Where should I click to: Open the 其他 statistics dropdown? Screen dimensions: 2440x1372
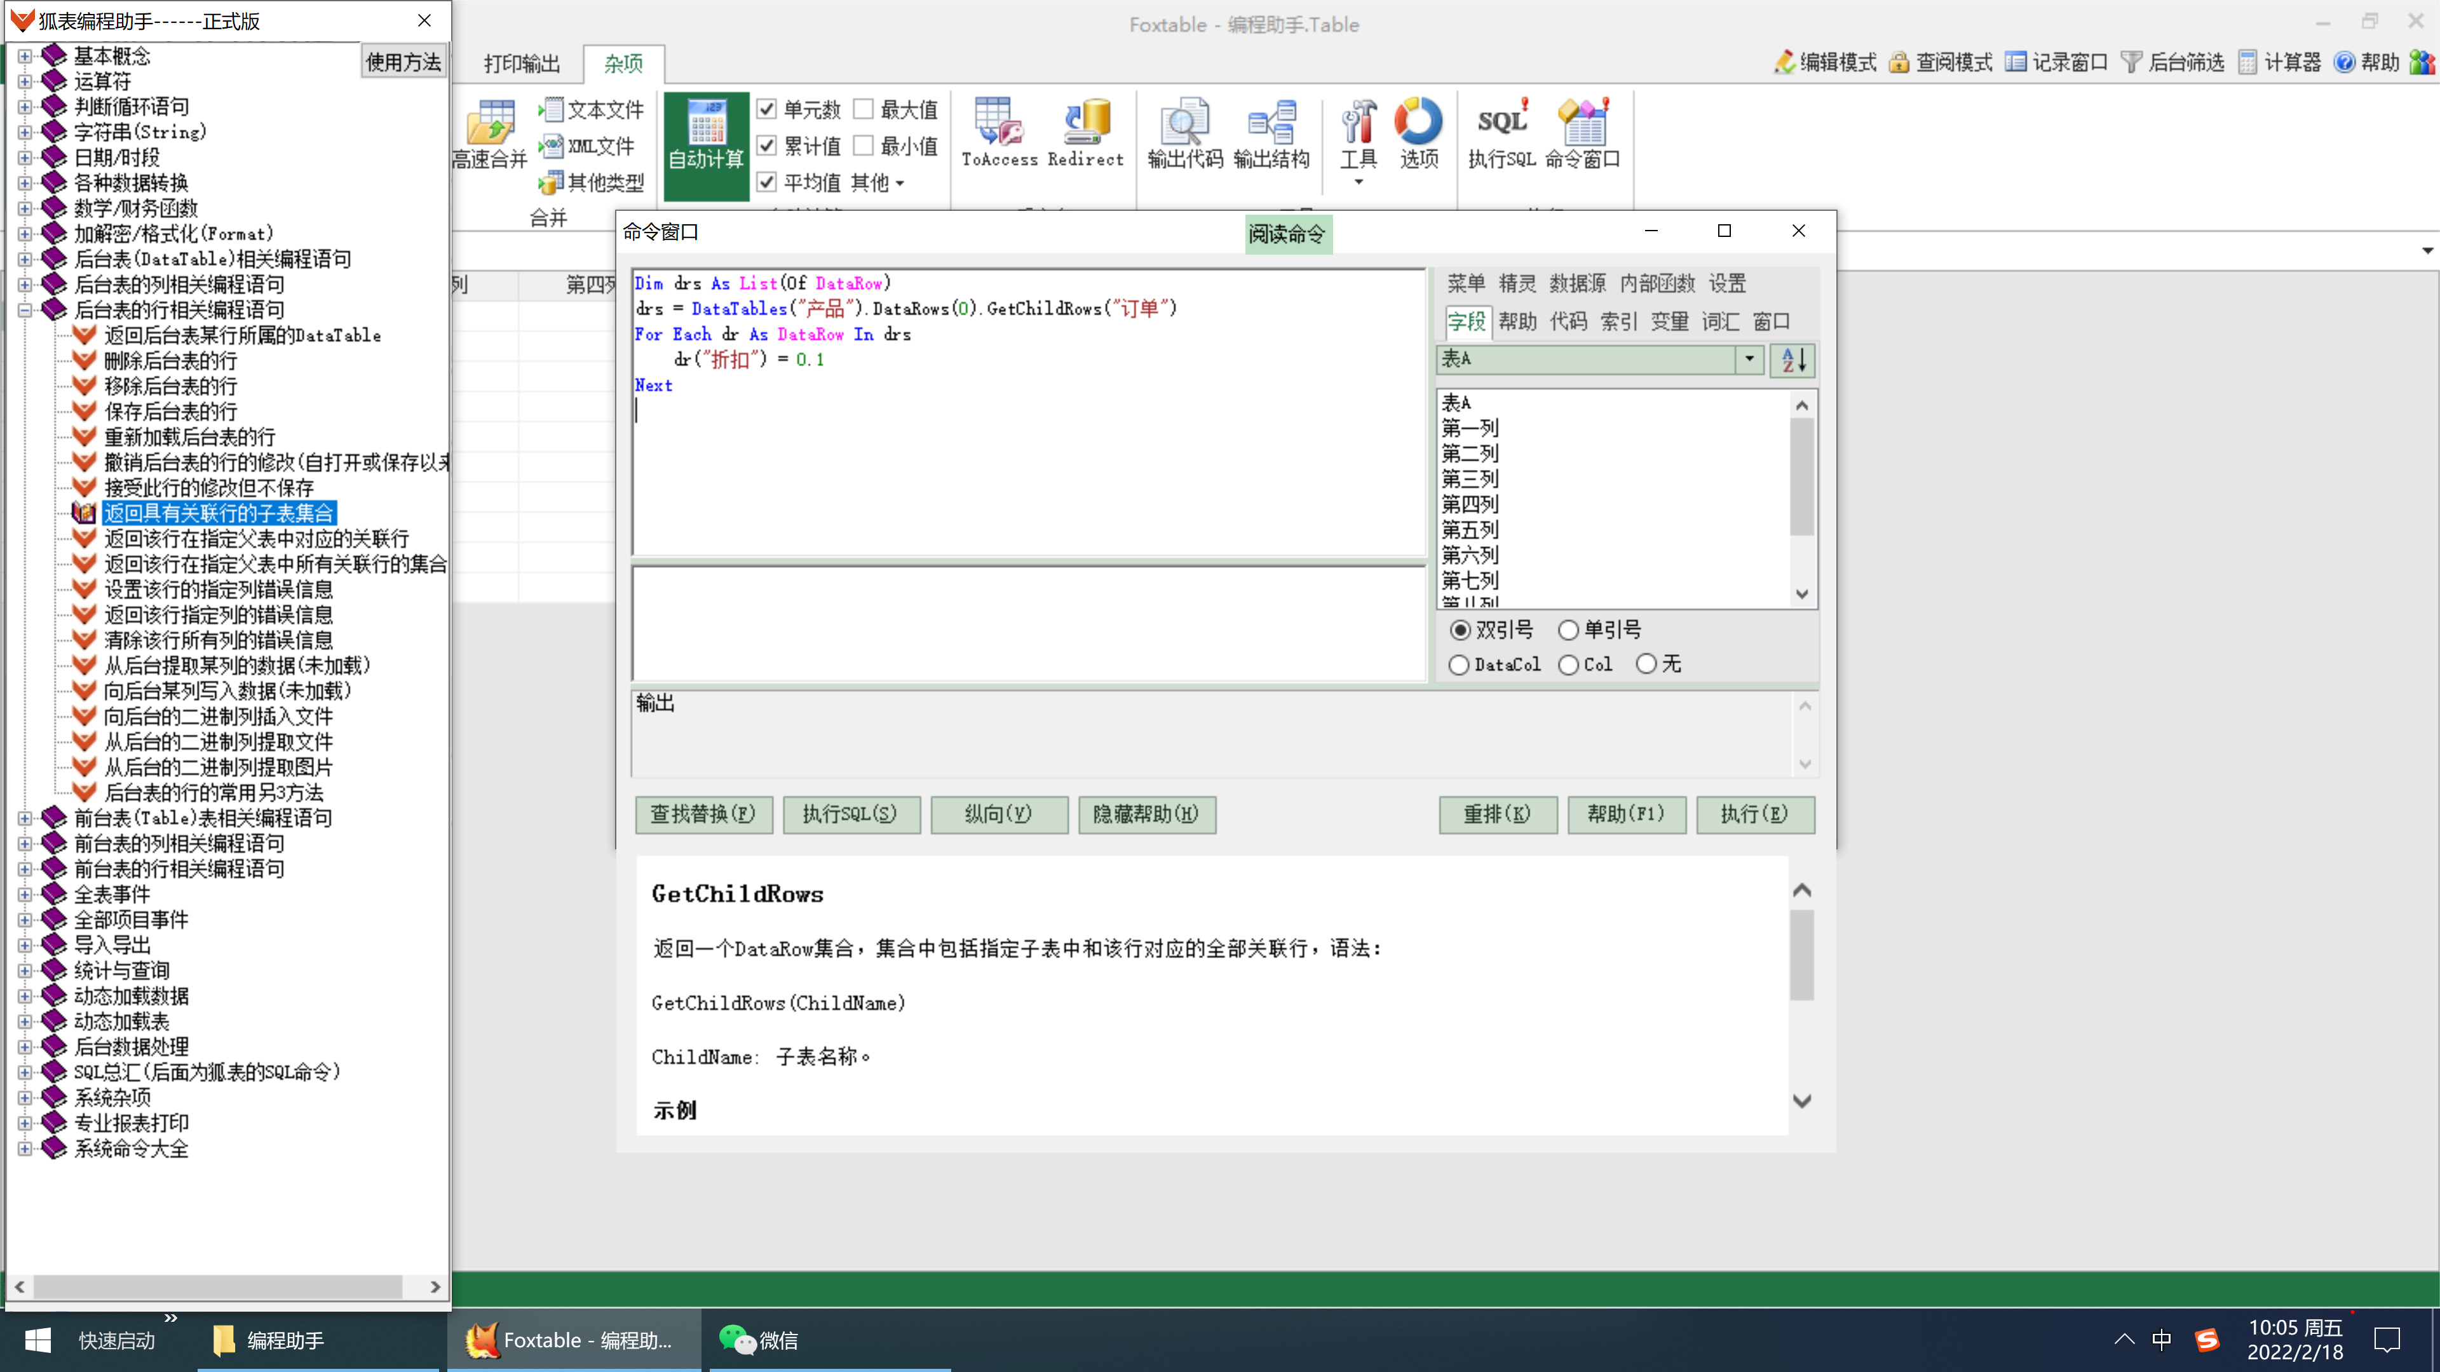[x=877, y=183]
